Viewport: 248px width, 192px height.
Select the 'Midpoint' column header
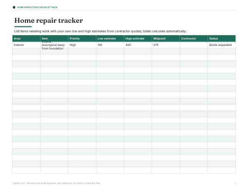click(x=166, y=38)
